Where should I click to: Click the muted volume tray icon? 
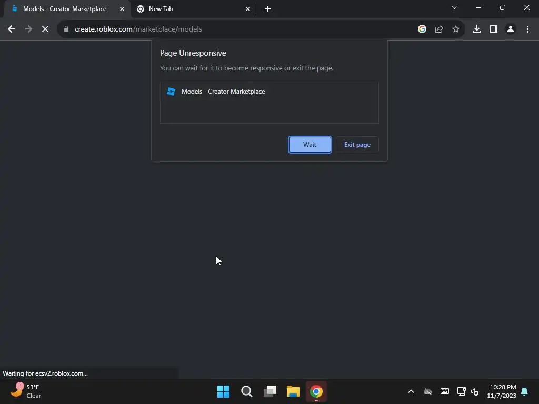pos(475,391)
